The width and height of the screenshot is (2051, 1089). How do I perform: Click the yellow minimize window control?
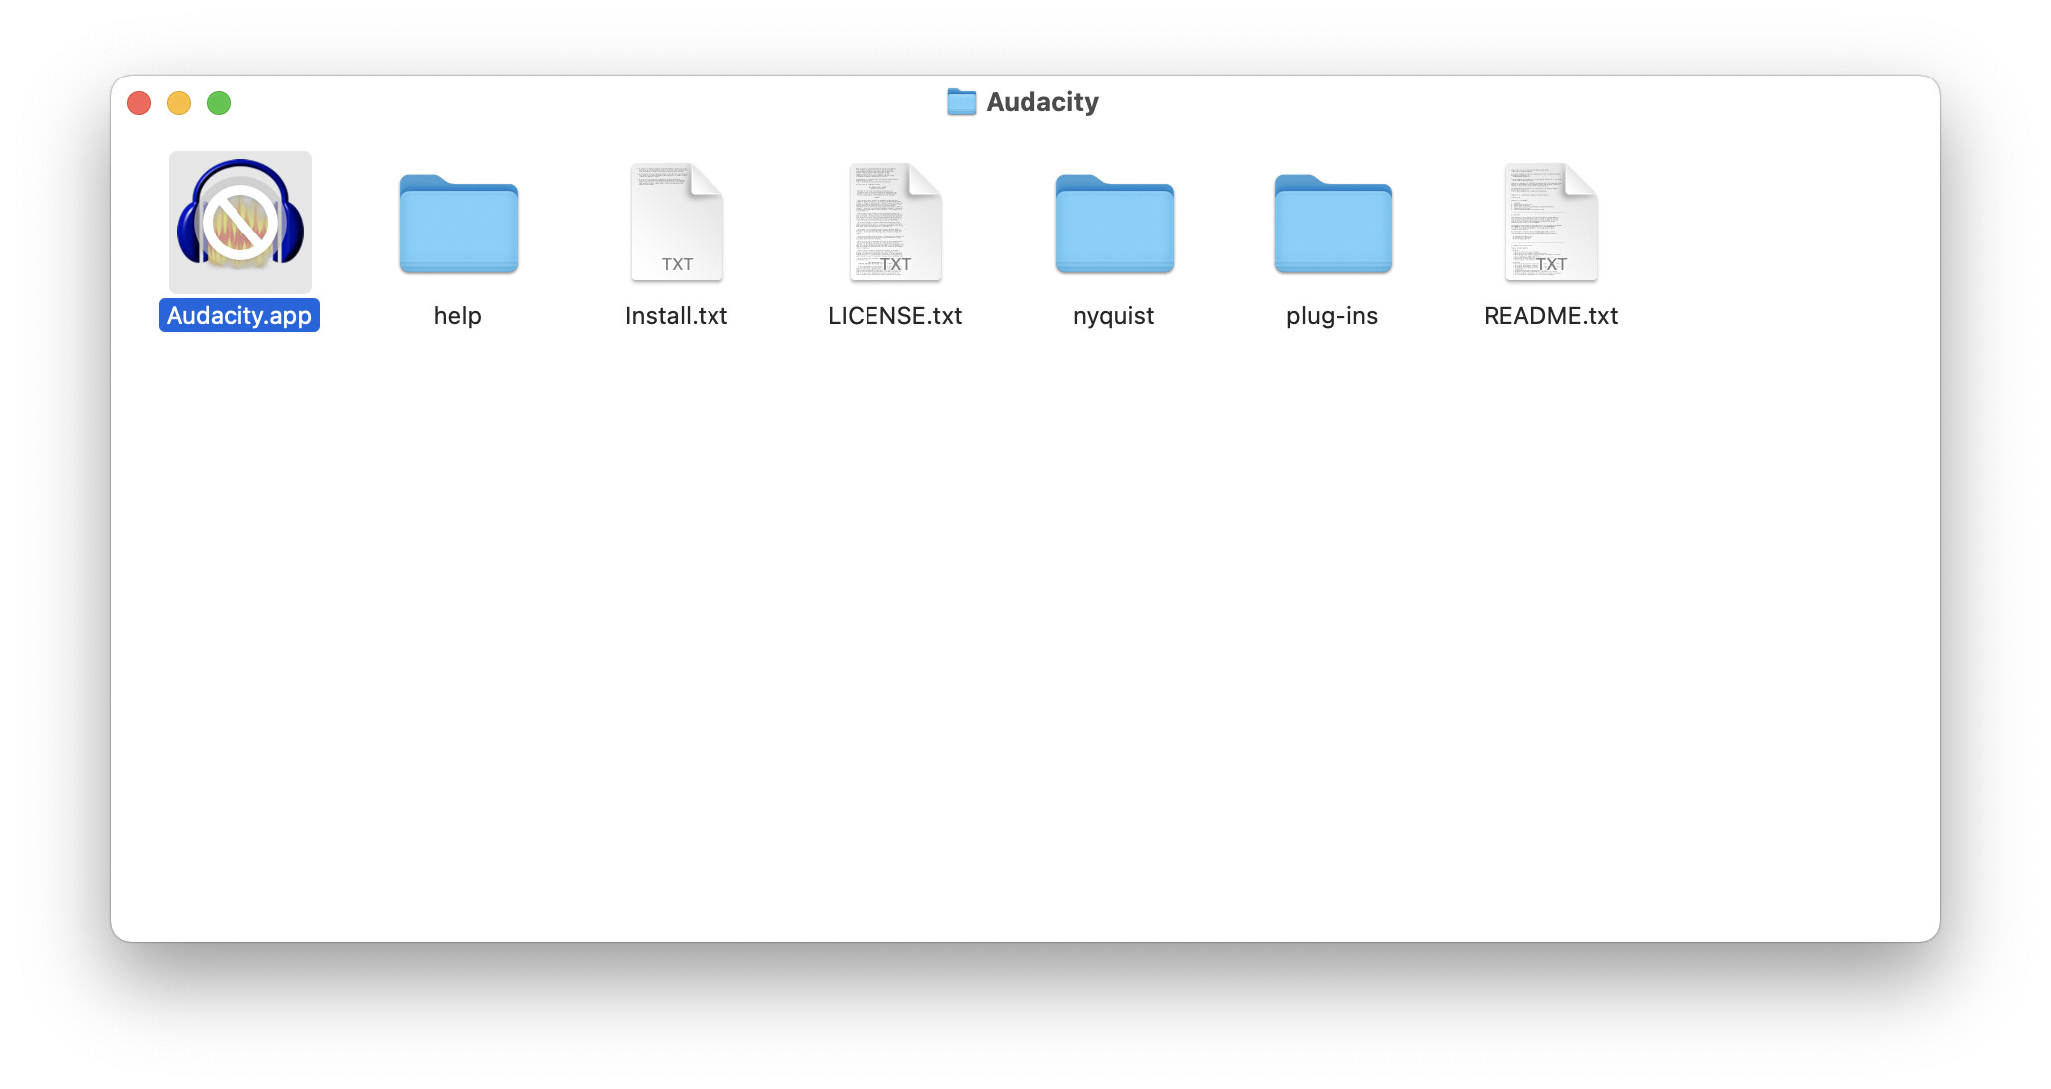click(180, 102)
